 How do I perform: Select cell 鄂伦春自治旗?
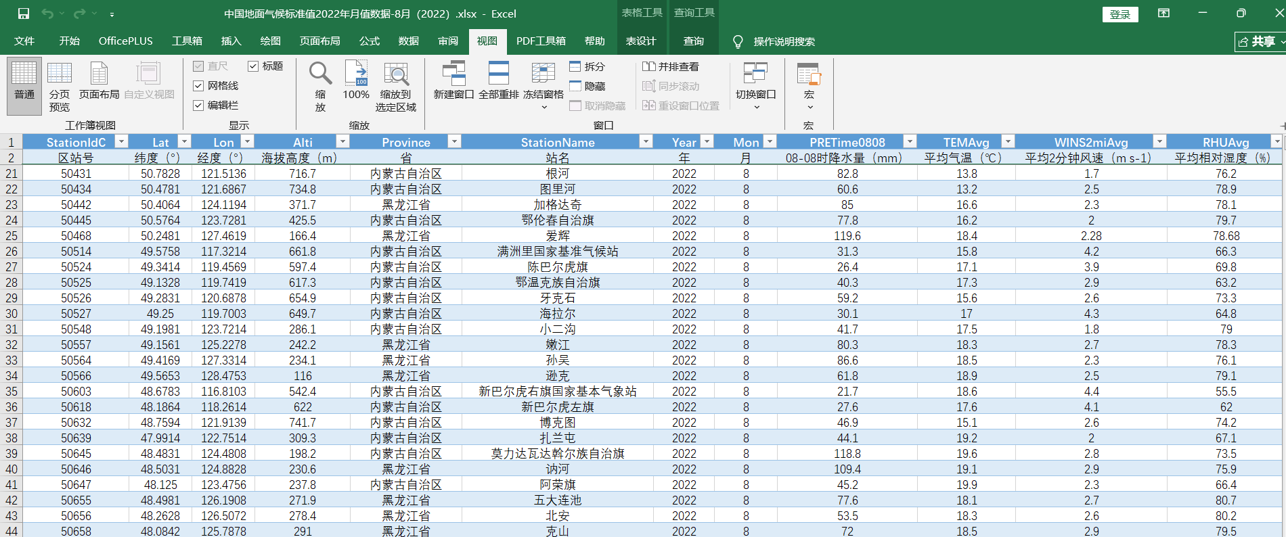coord(558,220)
